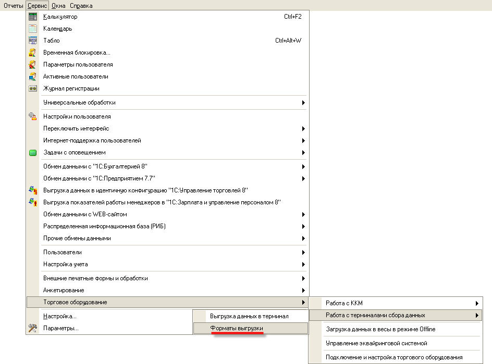The height and width of the screenshot is (364, 492).
Task: Select Управление эквайринговой системой
Action: point(376,343)
